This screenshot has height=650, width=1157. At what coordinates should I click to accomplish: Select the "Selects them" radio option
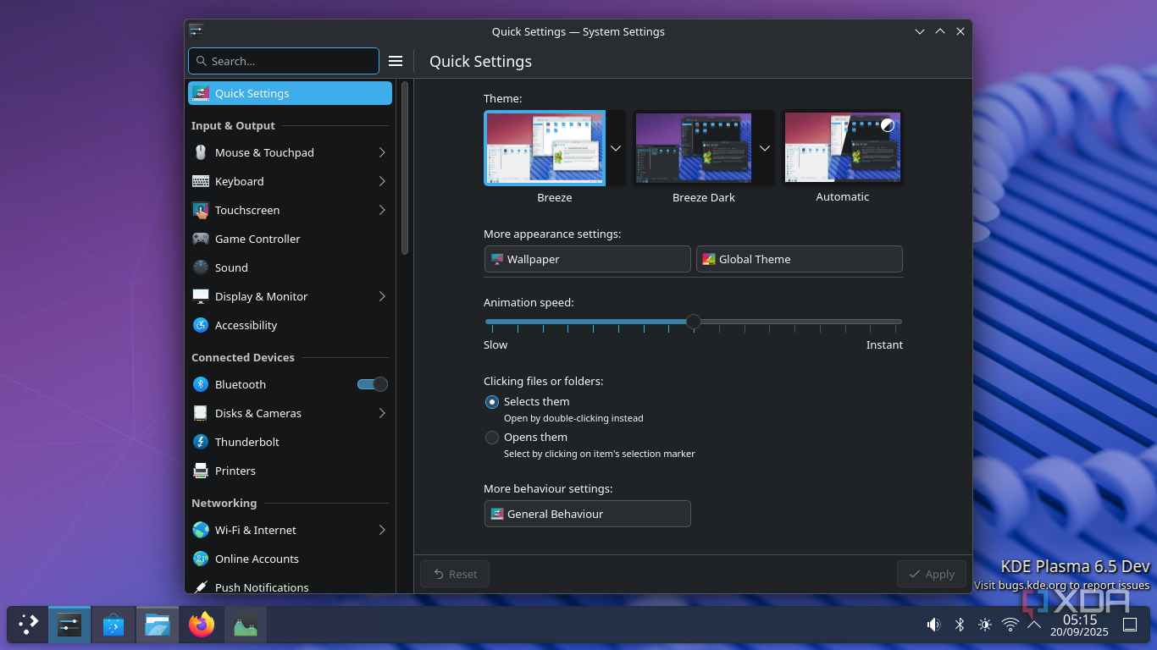tap(492, 402)
